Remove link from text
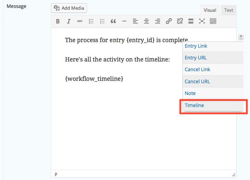Viewport: 250px width, 180px height. (x=180, y=21)
